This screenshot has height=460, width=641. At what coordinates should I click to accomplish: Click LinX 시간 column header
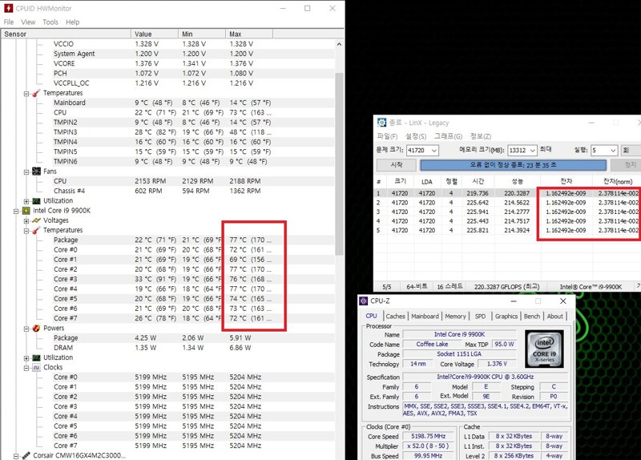point(478,181)
